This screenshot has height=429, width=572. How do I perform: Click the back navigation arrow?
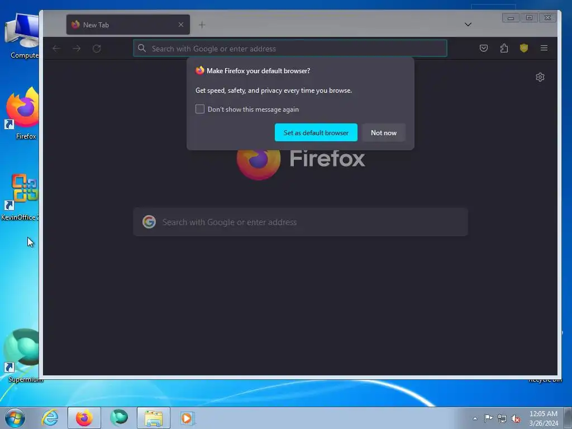(56, 49)
